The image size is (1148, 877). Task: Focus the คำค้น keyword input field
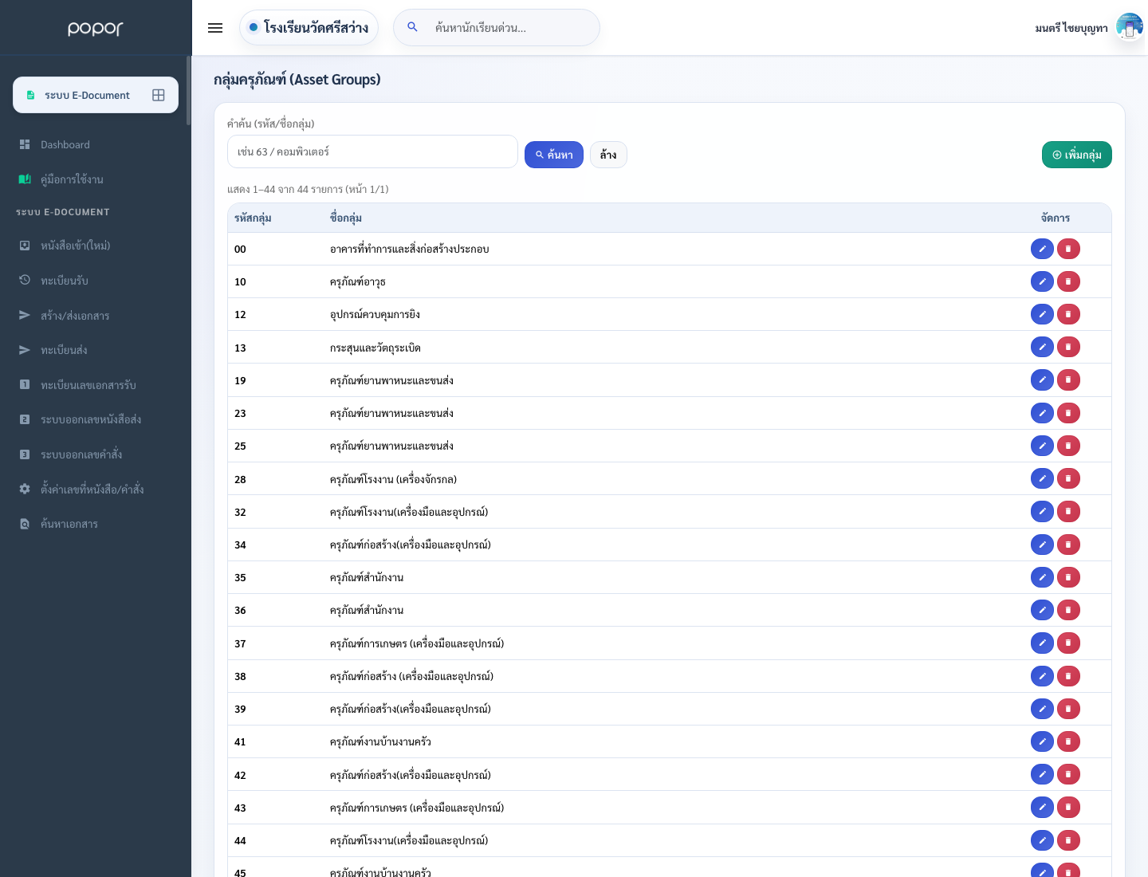pyautogui.click(x=372, y=151)
